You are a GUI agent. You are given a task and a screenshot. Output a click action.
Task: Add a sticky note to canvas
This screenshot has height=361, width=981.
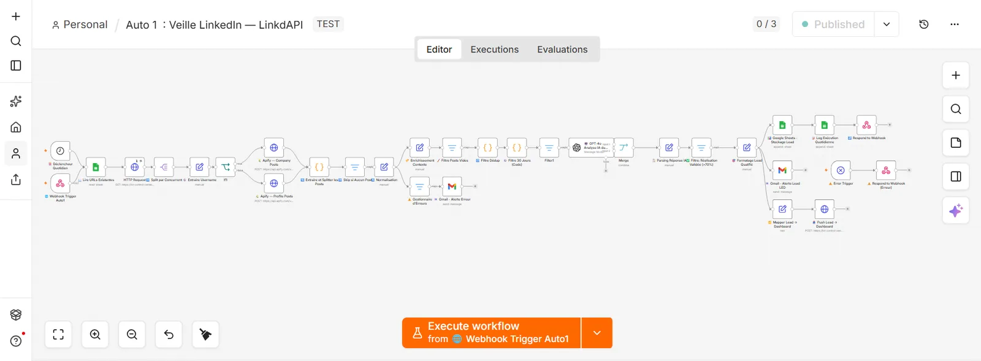956,143
